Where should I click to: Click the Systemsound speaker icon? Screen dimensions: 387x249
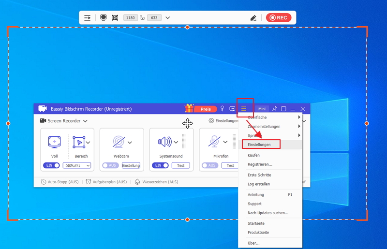(165, 142)
